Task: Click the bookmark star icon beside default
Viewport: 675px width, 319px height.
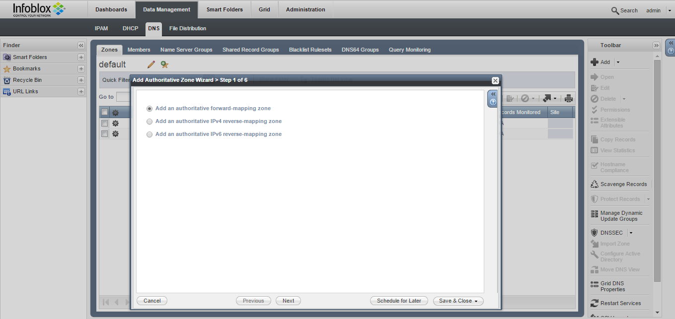Action: pyautogui.click(x=164, y=64)
